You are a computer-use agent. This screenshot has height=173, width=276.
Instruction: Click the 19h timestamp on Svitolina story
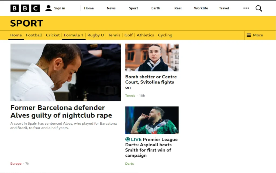pyautogui.click(x=142, y=96)
